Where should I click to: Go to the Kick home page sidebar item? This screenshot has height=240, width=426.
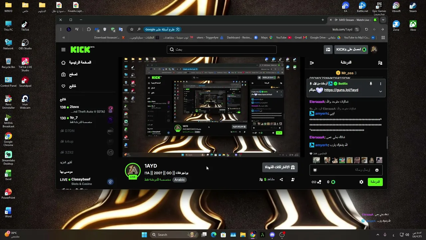(76, 62)
